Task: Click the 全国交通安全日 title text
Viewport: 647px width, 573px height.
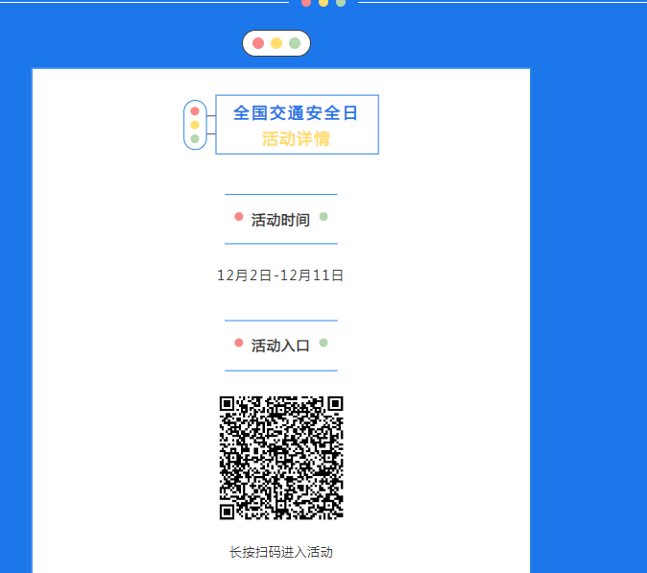Action: tap(296, 113)
